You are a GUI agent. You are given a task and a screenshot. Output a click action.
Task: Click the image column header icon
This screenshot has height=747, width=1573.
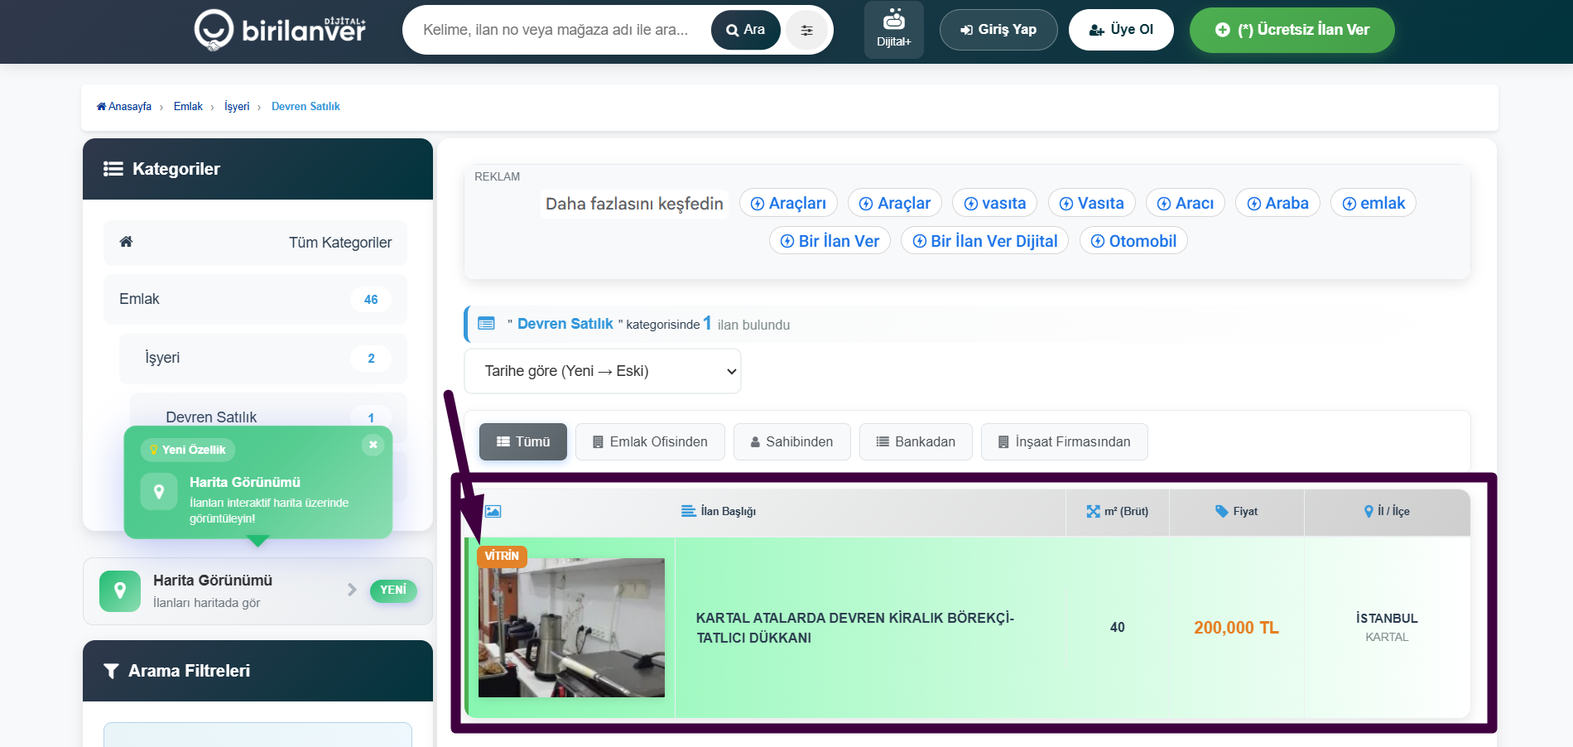point(493,512)
